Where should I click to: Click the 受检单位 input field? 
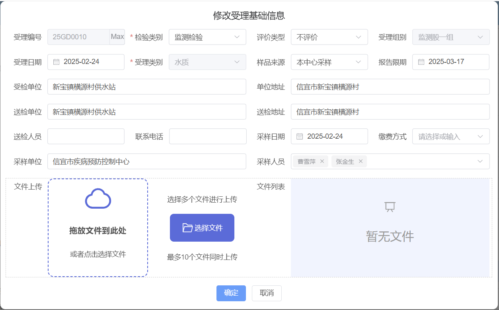coord(147,87)
